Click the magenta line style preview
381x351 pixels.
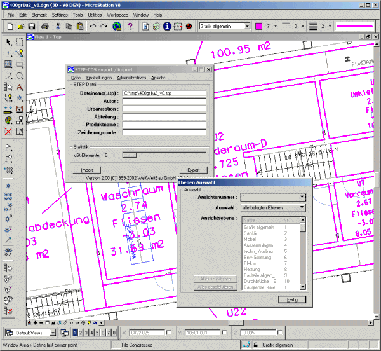pyautogui.click(x=354, y=26)
